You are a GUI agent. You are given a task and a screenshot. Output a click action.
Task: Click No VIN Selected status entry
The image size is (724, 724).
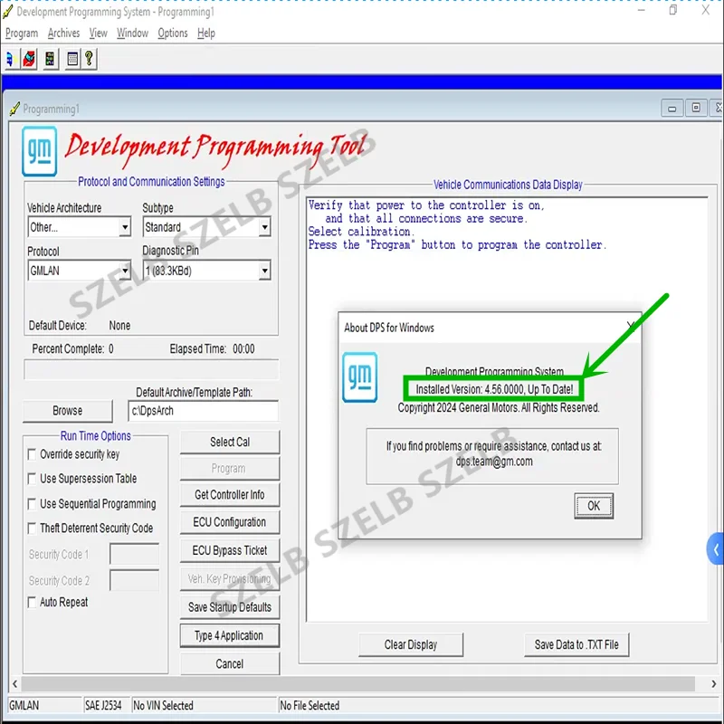(204, 706)
